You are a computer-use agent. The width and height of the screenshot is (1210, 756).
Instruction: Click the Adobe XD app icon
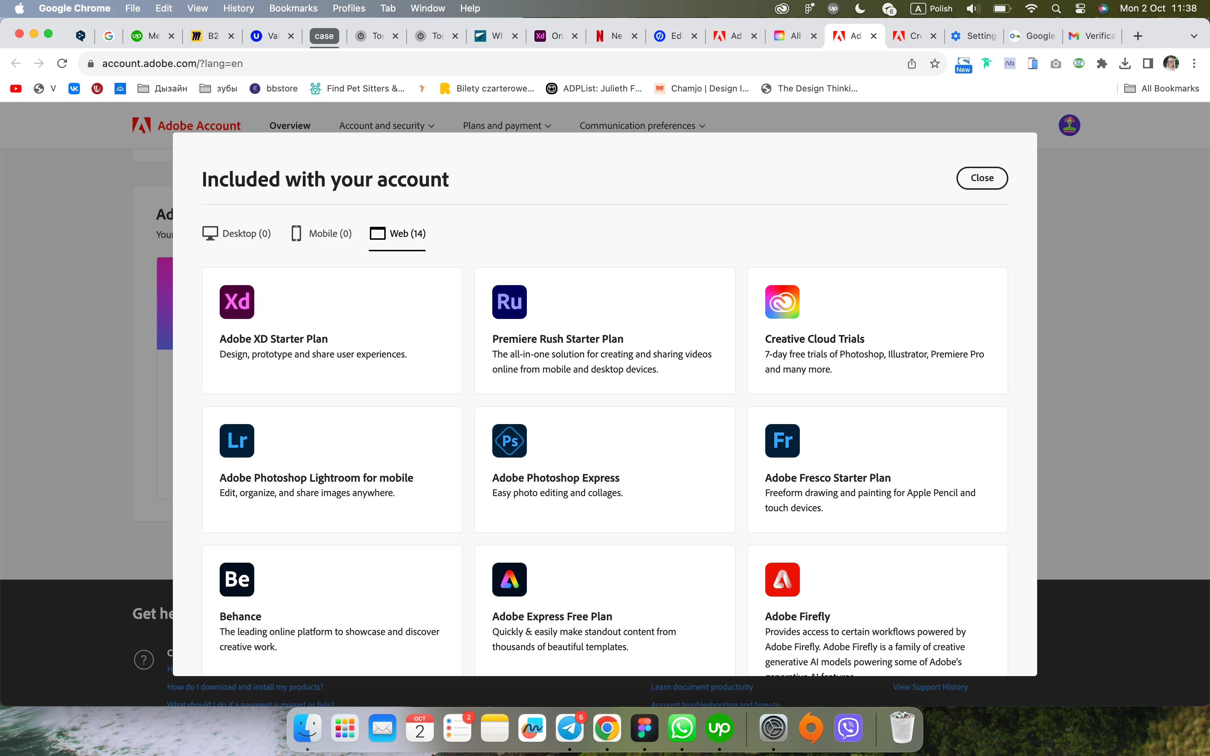click(x=237, y=302)
